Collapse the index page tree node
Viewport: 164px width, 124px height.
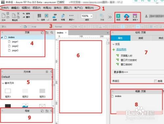[2, 37]
